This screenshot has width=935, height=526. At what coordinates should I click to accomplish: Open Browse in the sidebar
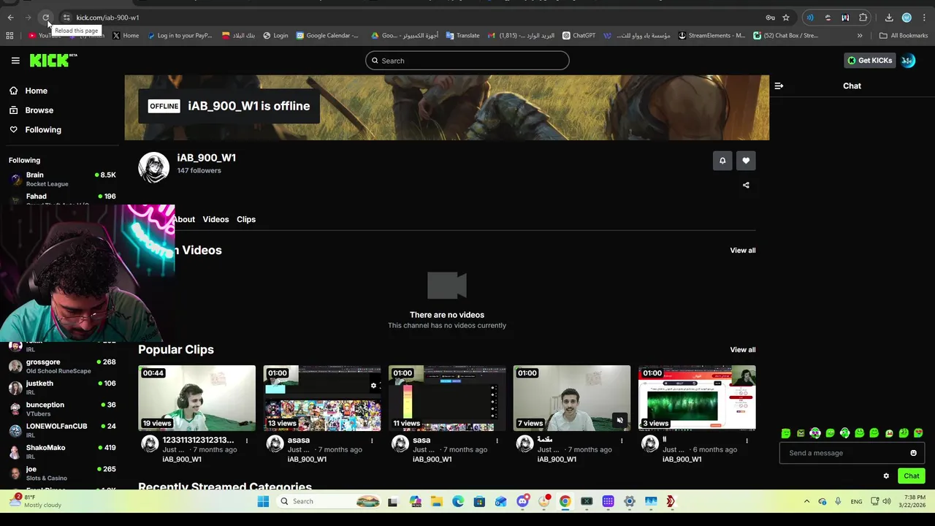pyautogui.click(x=31, y=110)
